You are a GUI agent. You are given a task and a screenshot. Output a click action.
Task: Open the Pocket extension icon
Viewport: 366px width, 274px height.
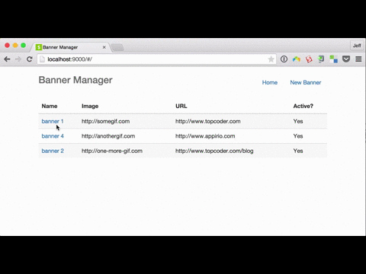tap(346, 59)
